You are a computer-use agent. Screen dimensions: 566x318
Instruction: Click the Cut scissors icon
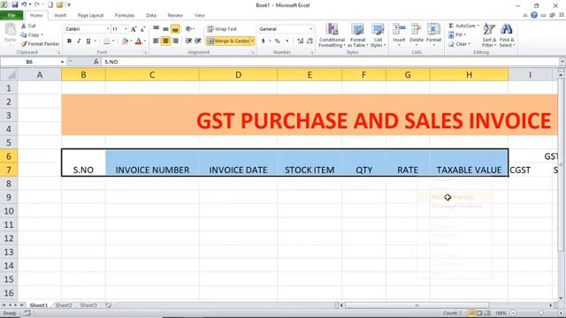tap(24, 26)
